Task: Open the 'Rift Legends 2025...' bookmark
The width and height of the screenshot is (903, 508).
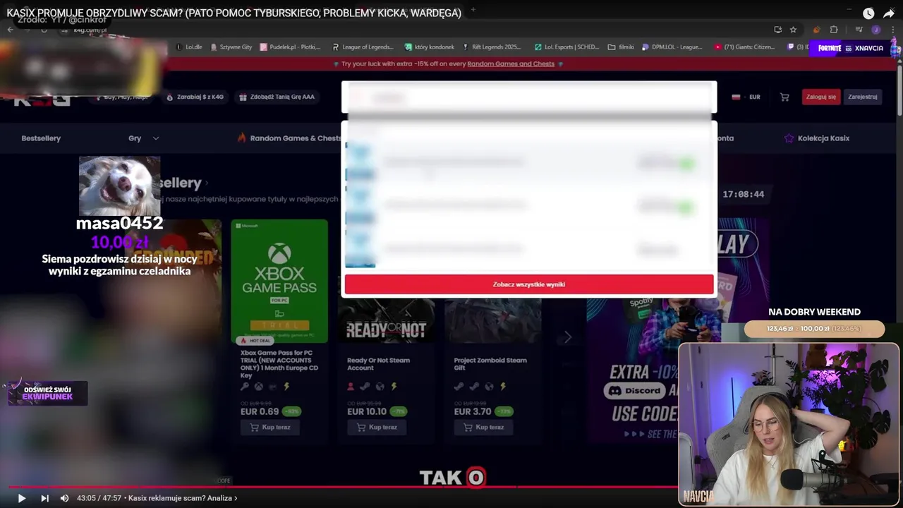Action: 492,47
